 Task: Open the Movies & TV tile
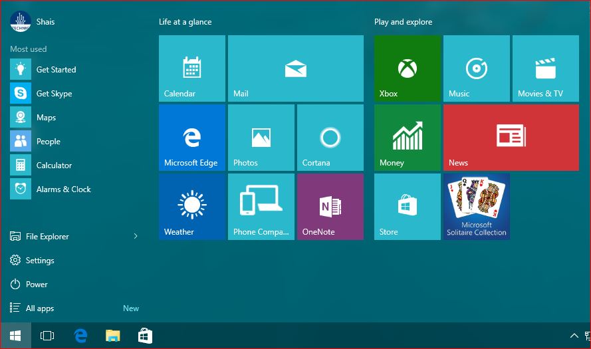545,68
